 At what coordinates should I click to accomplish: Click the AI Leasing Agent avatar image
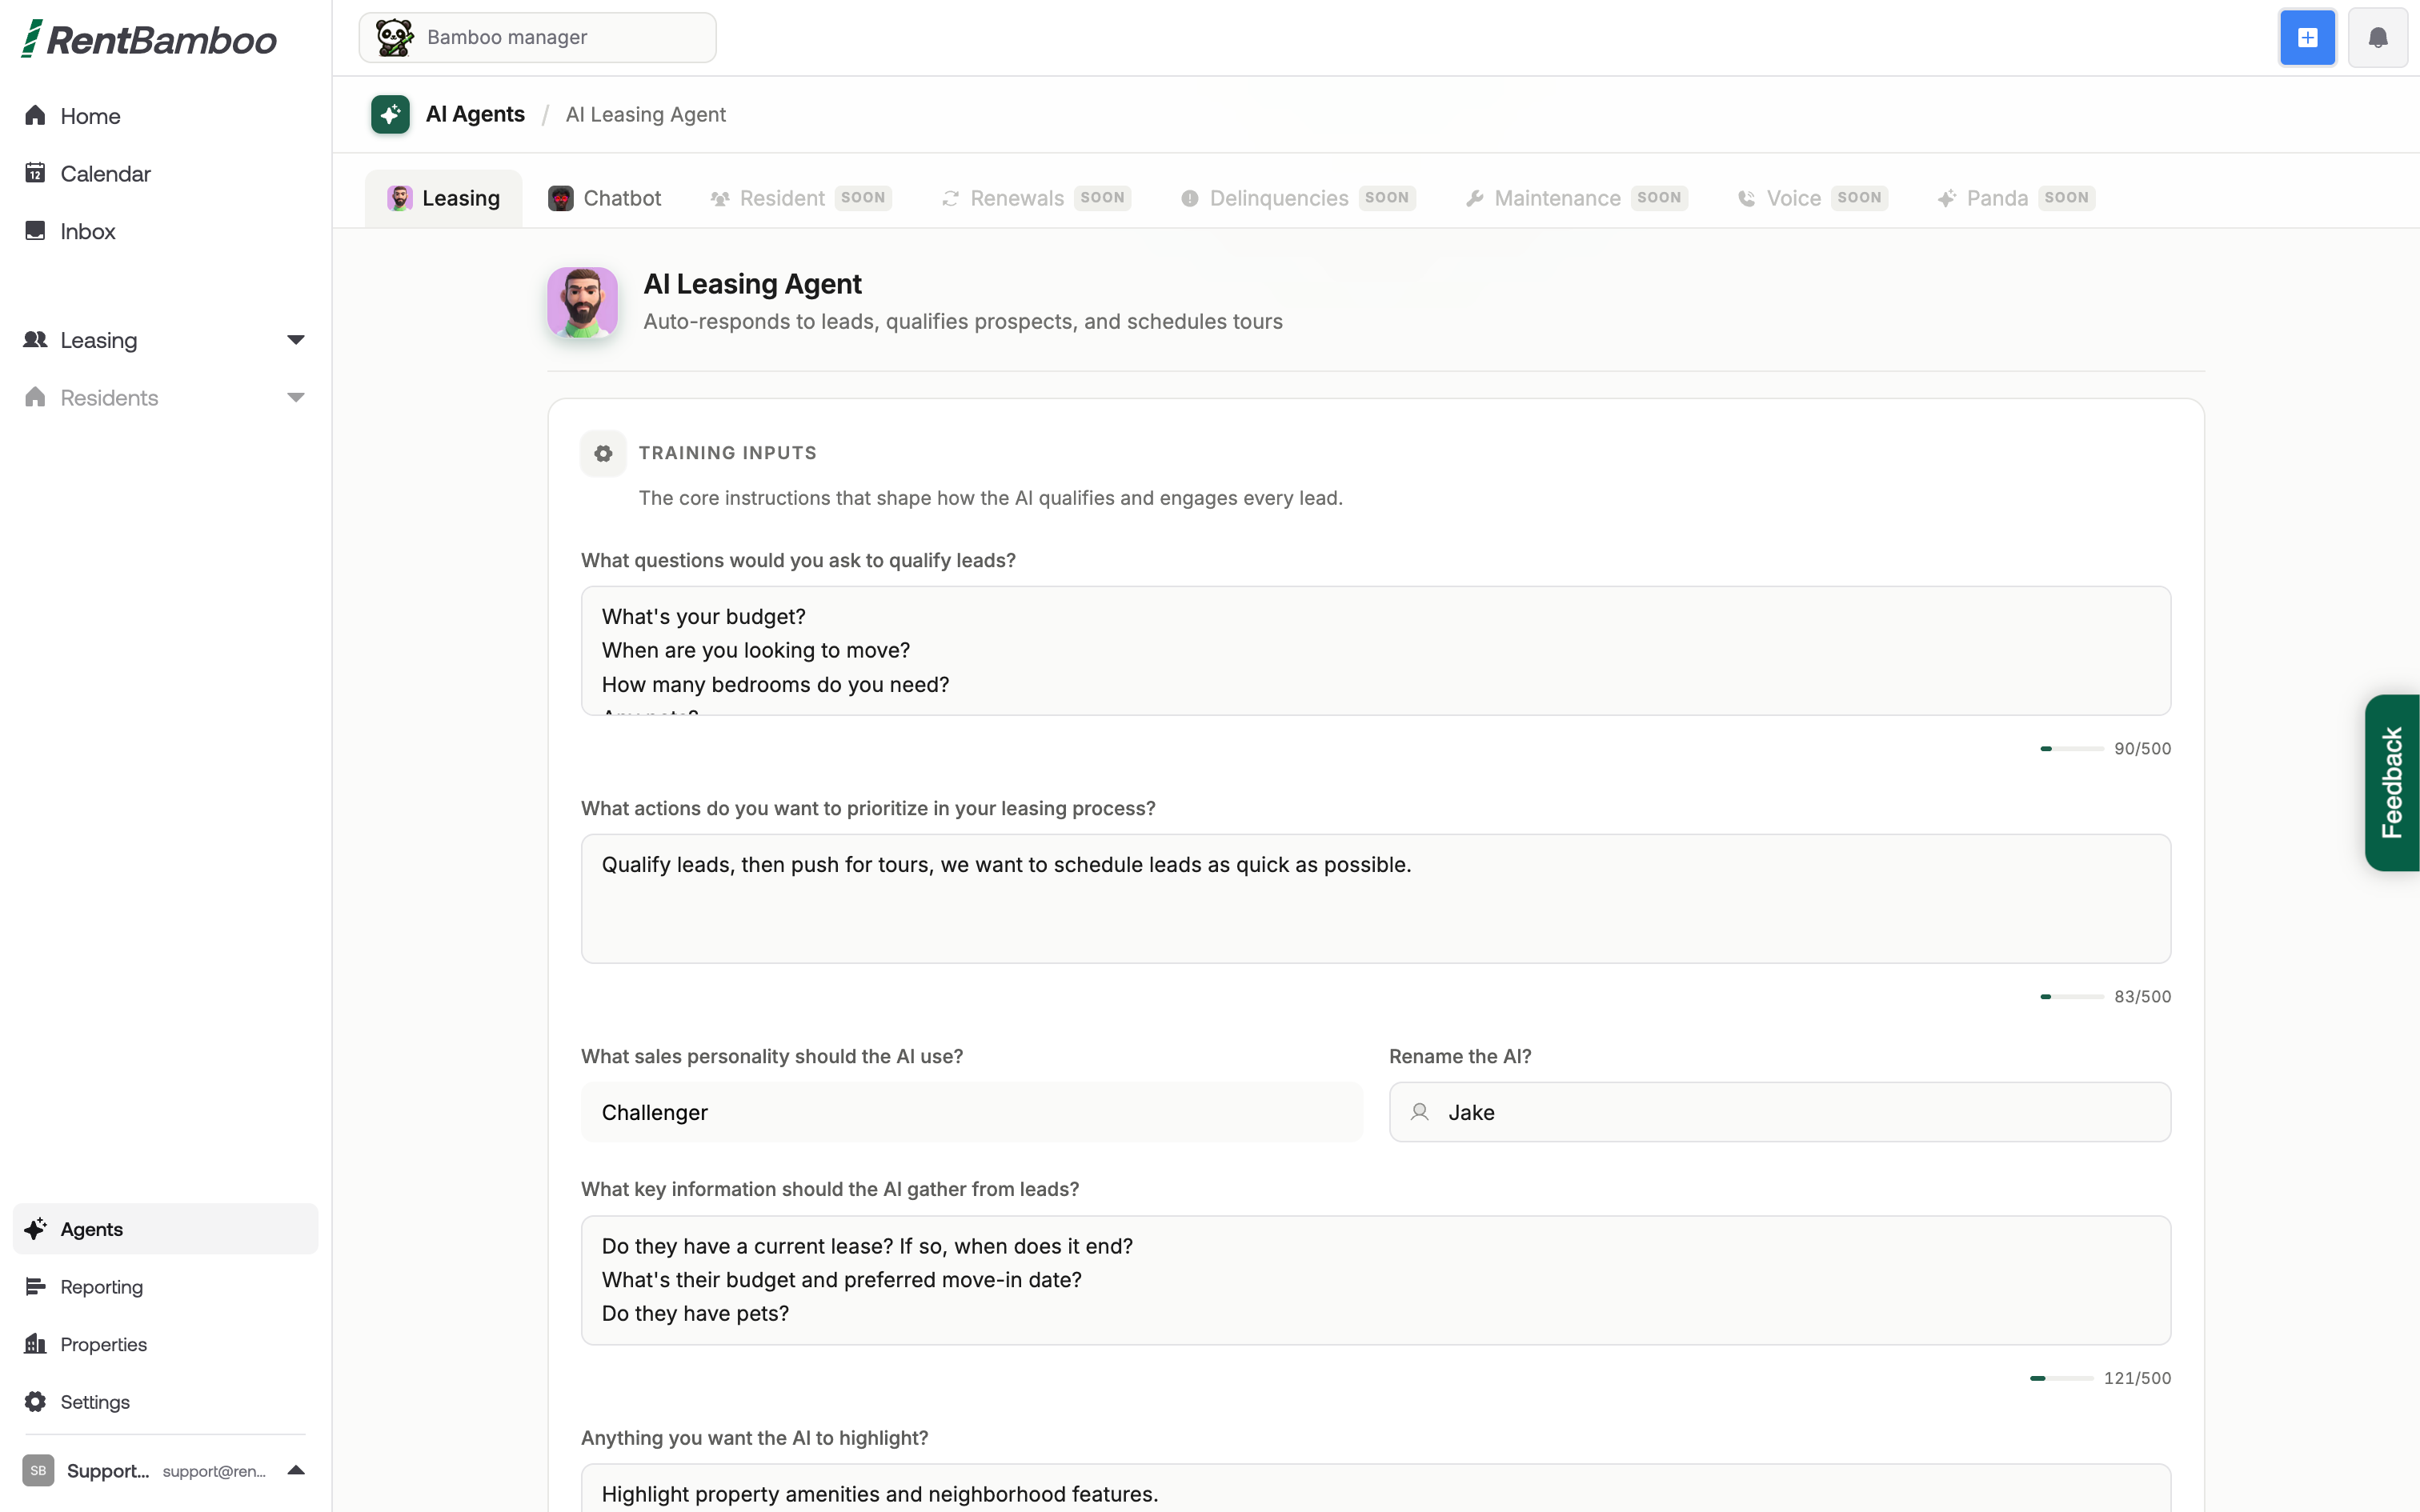tap(582, 302)
